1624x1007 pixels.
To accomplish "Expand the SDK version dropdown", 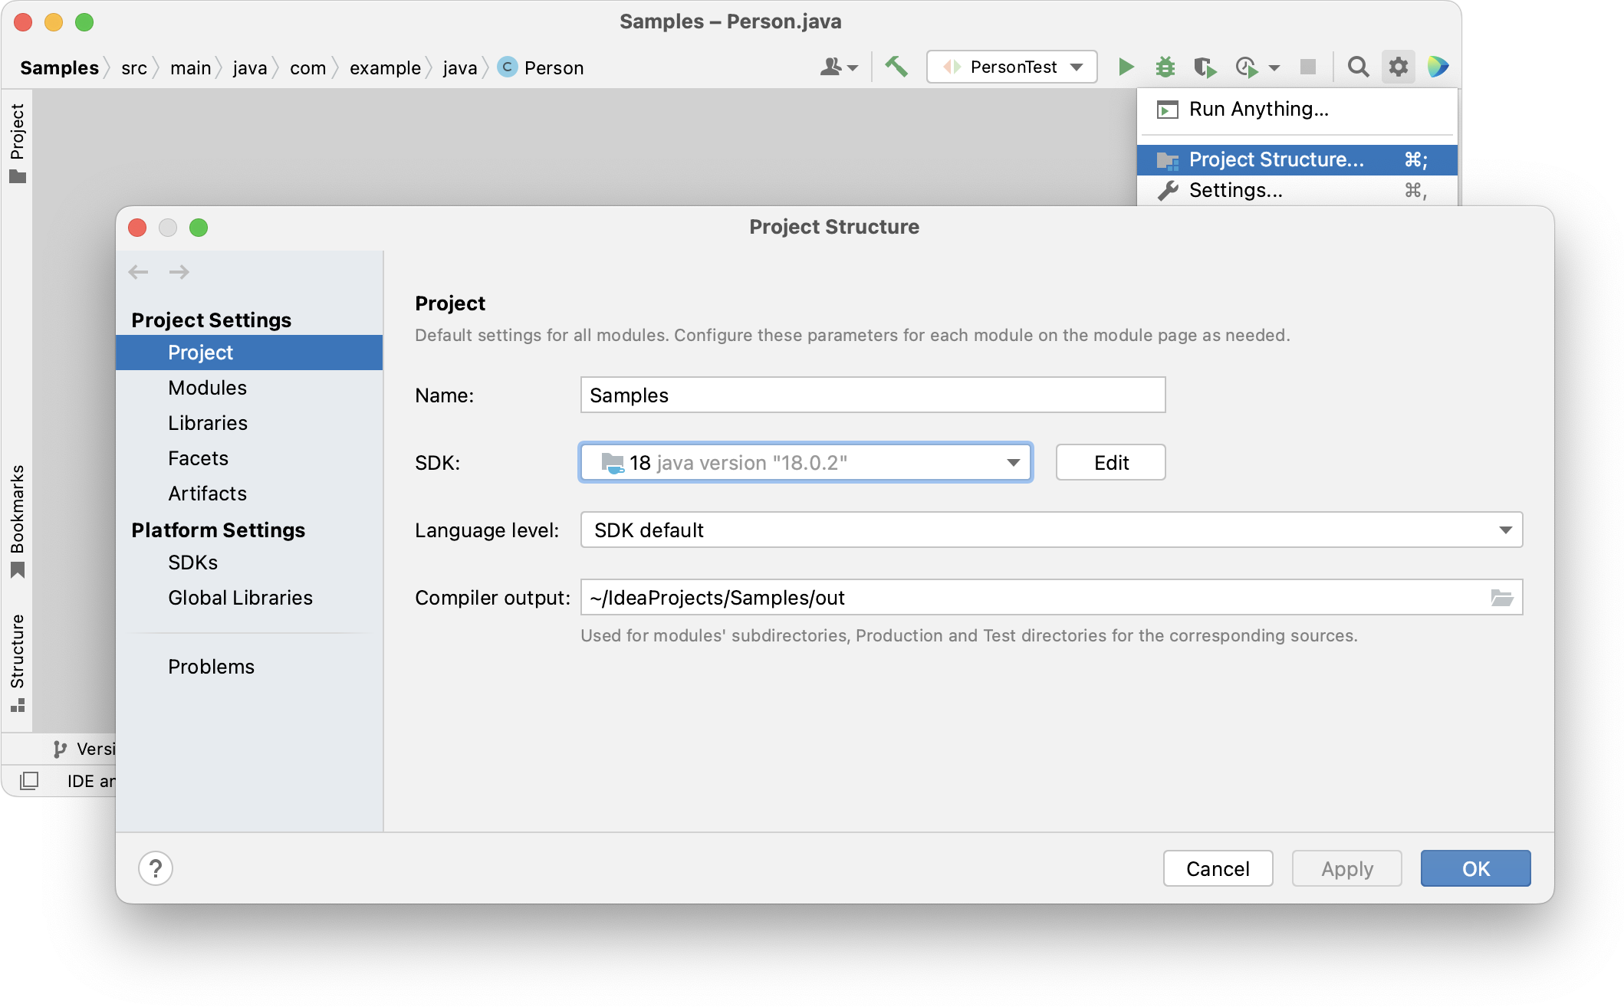I will pyautogui.click(x=1012, y=463).
